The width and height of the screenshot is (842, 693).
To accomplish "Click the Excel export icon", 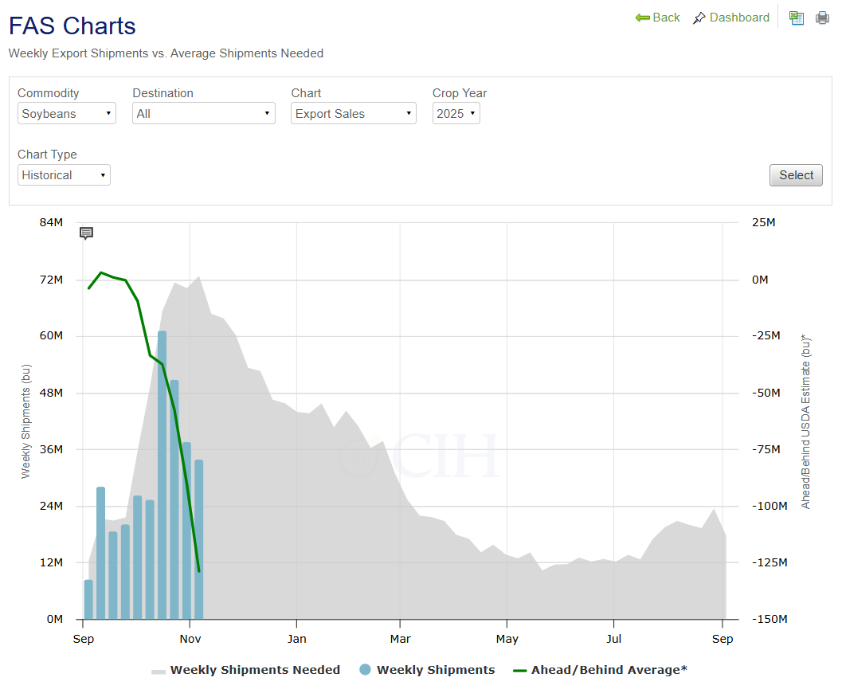I will pos(796,18).
